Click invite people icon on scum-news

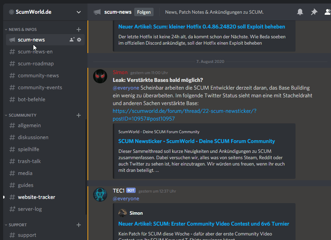click(72, 40)
